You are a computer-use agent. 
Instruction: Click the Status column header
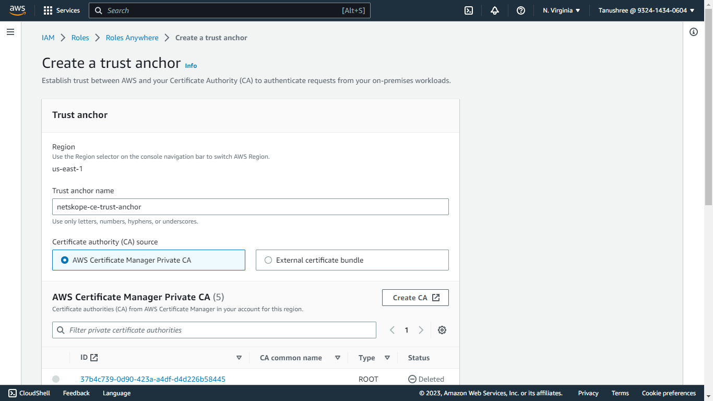click(419, 358)
